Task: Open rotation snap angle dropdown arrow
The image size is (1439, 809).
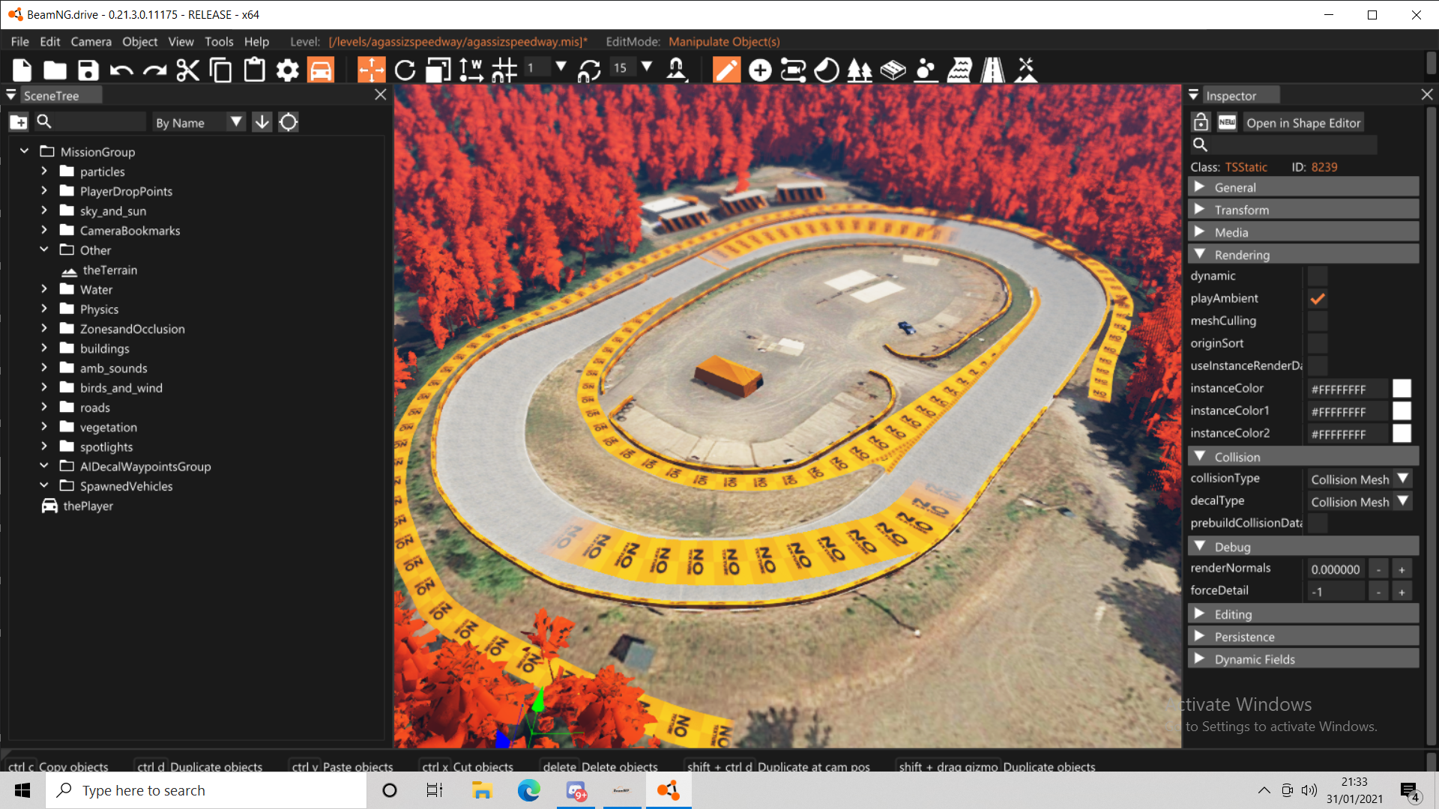Action: pos(647,67)
